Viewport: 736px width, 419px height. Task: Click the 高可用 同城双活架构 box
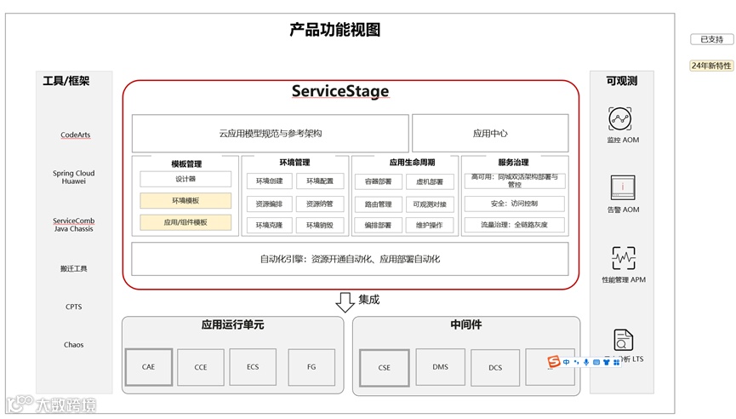coord(515,181)
